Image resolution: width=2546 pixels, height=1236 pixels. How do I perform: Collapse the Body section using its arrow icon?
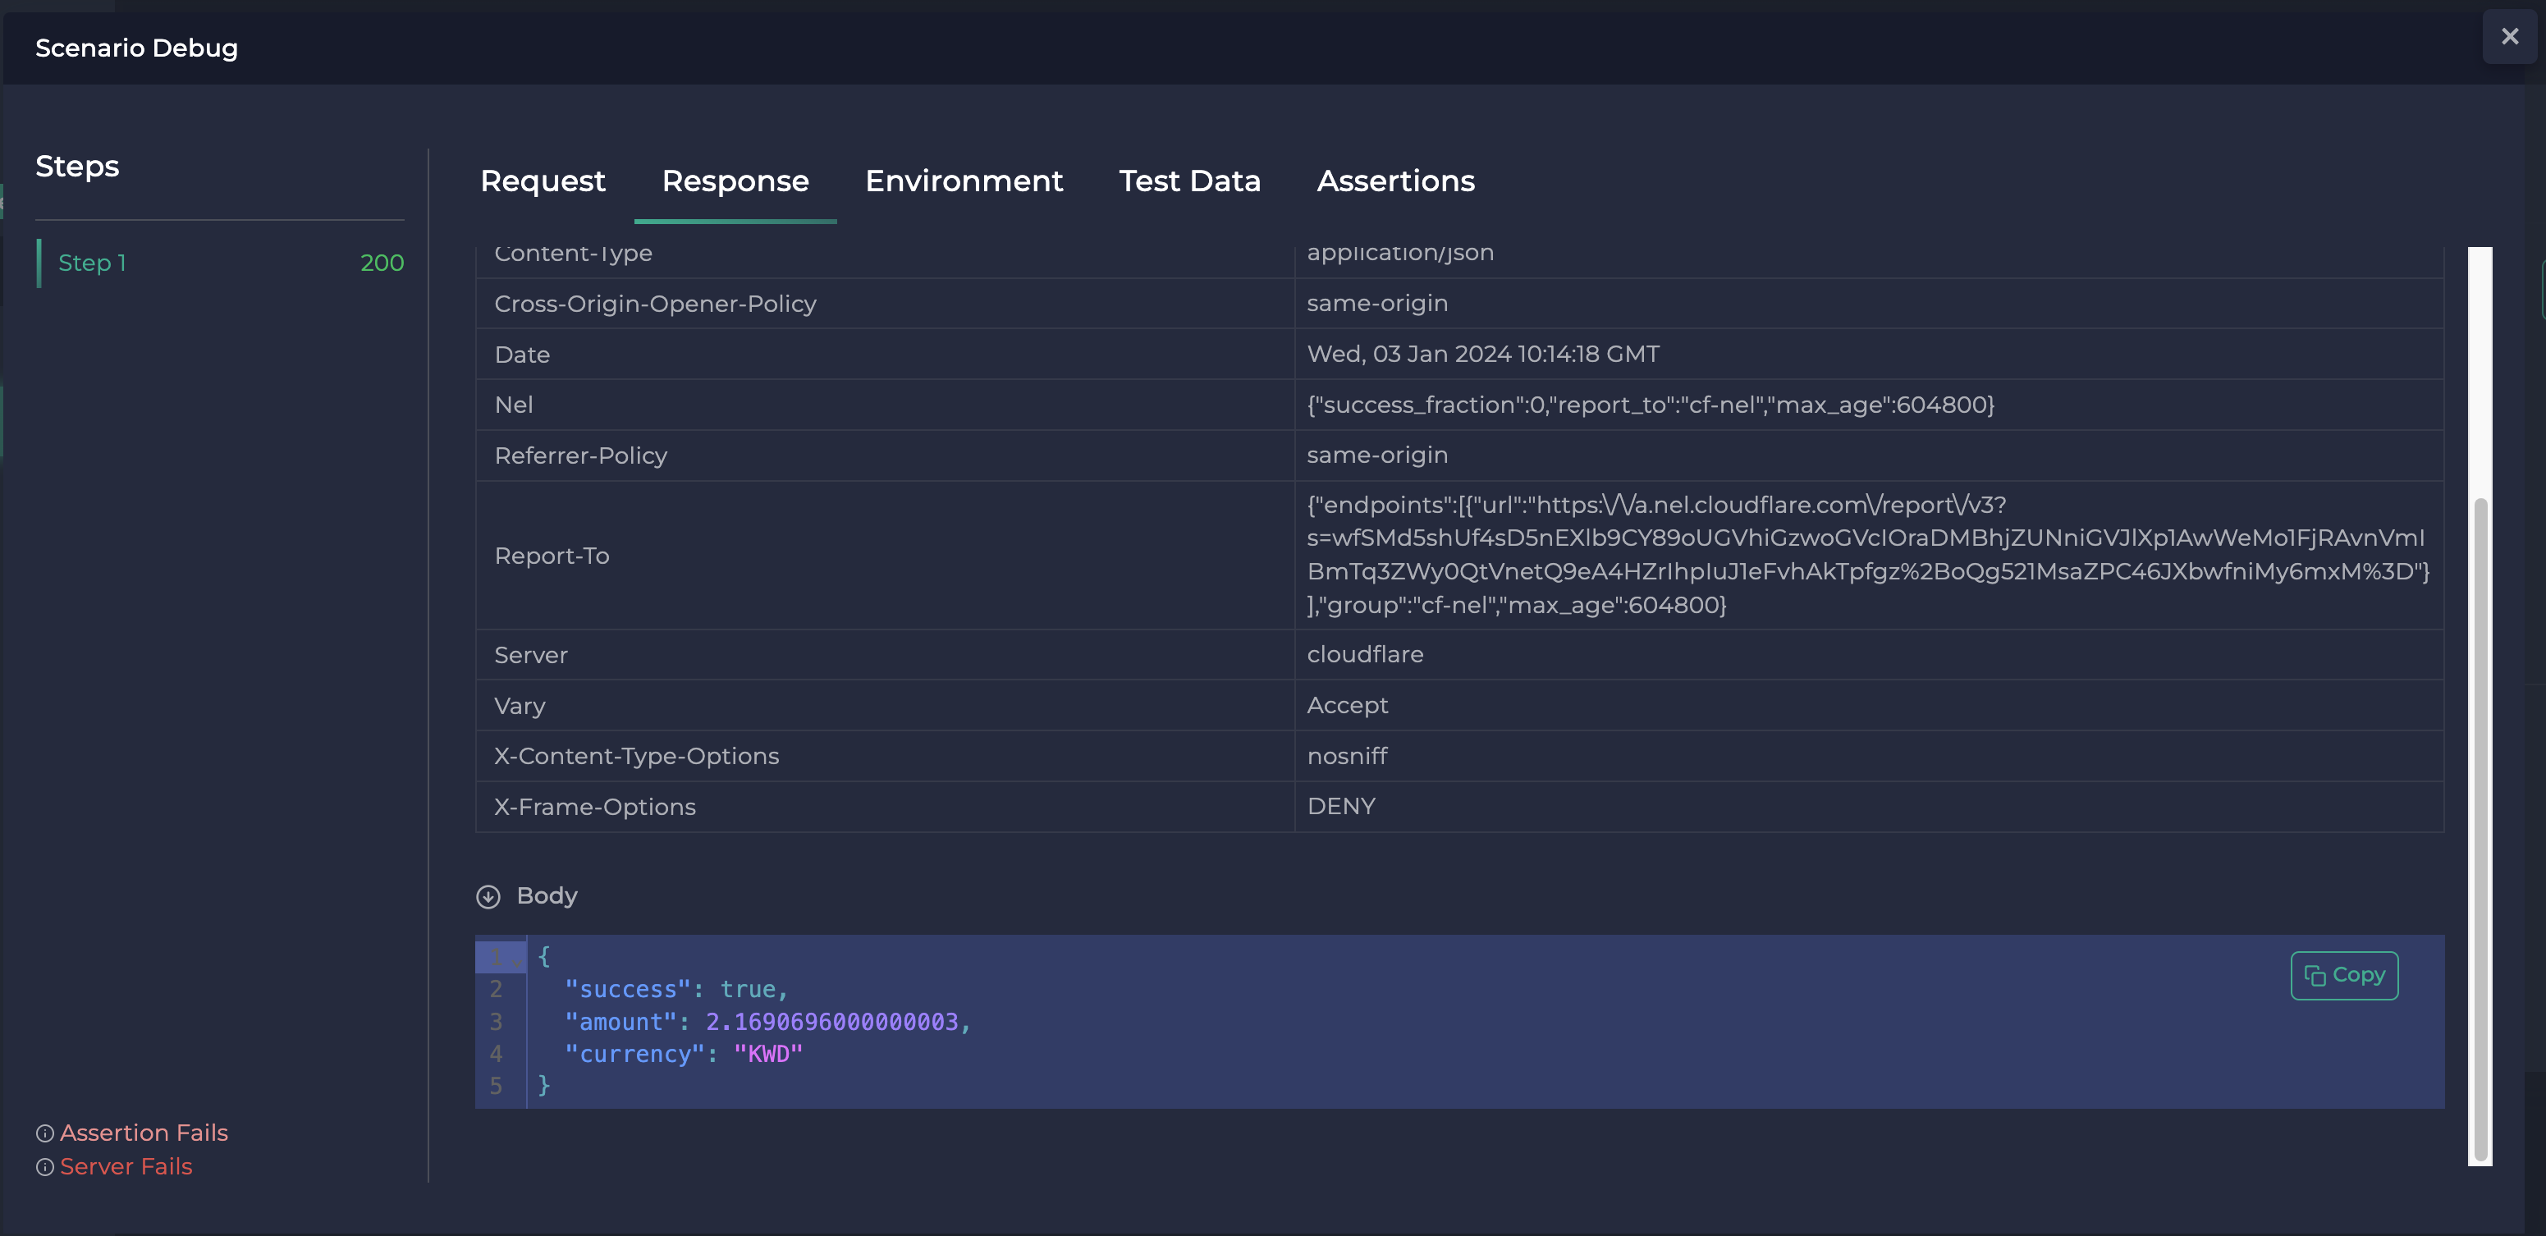[x=488, y=896]
